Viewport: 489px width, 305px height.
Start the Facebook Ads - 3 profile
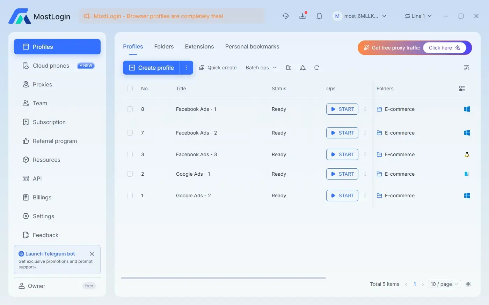pos(342,154)
